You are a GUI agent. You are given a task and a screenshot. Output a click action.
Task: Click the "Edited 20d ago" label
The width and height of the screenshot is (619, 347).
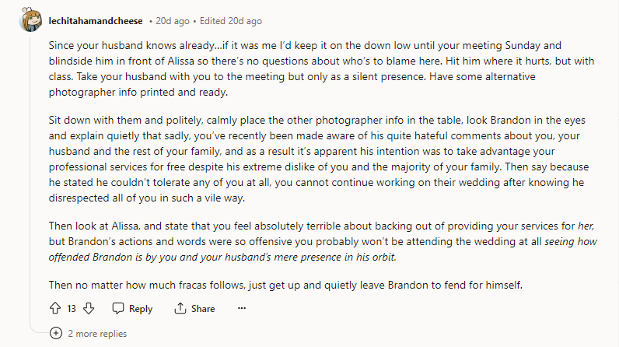click(230, 21)
